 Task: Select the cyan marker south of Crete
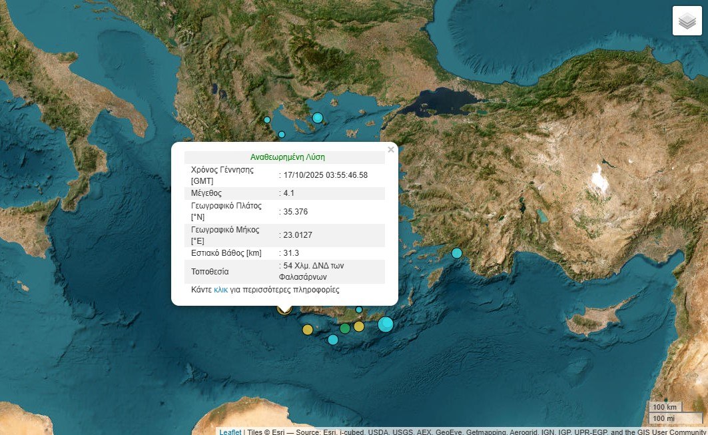click(x=333, y=340)
